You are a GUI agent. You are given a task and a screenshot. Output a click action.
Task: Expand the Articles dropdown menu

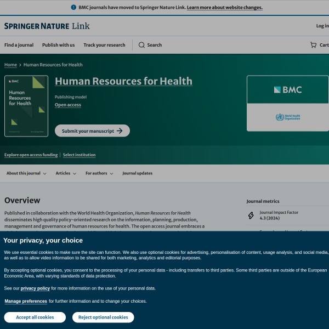(66, 173)
